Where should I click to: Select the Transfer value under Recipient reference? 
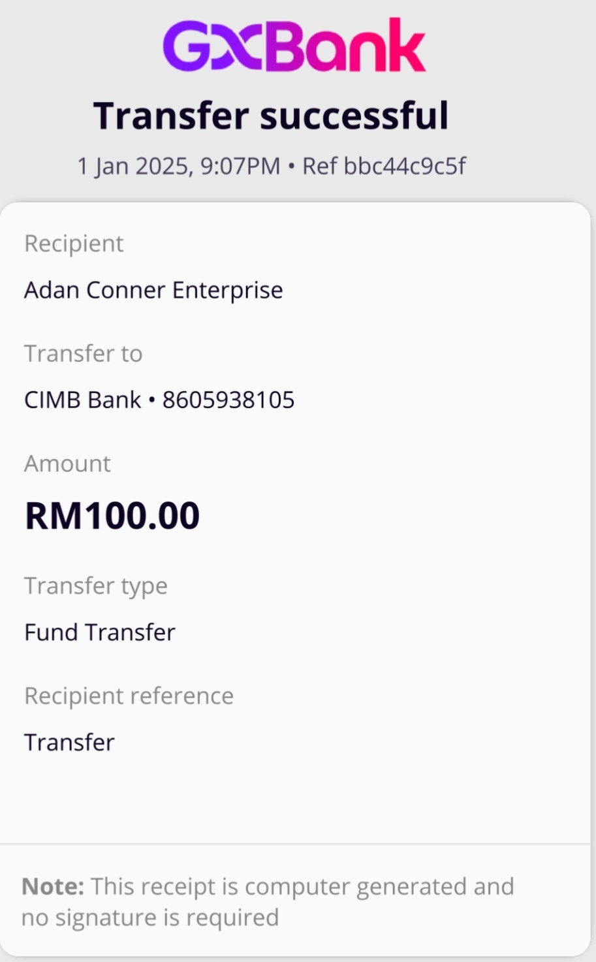[69, 743]
